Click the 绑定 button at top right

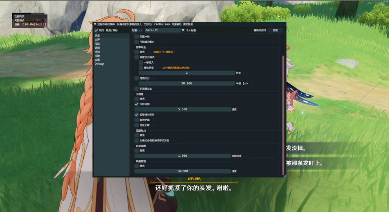(x=275, y=30)
